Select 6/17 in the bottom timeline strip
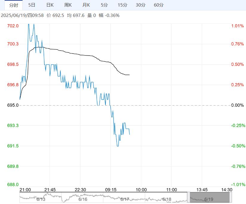Viewport: 246px width, 204px height. tap(124, 199)
